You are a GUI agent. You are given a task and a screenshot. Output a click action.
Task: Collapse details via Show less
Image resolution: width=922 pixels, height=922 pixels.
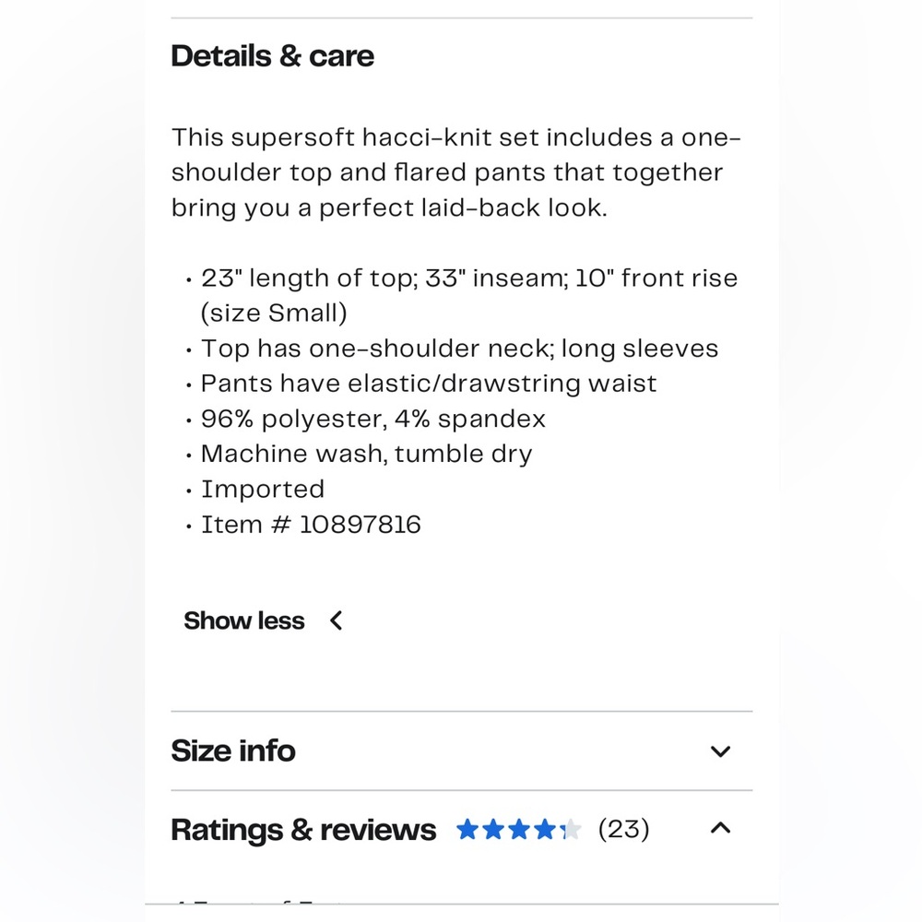coord(244,621)
